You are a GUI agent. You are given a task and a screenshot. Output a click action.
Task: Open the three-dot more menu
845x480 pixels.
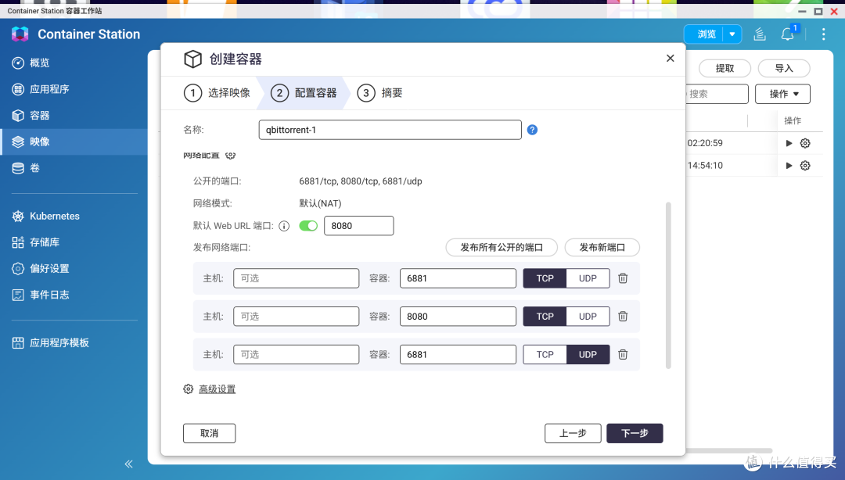[823, 34]
